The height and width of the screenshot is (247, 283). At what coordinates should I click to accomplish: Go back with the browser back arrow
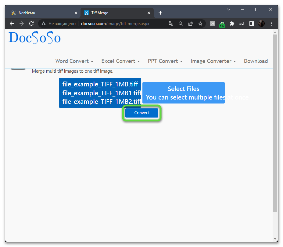coord(12,24)
